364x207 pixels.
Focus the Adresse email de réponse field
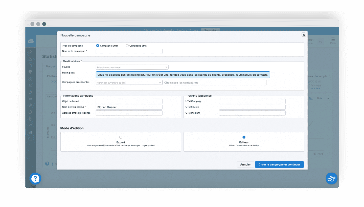[129, 113]
